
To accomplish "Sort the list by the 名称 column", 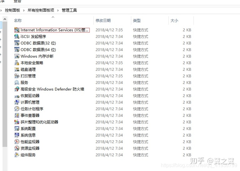I will coord(18,20).
